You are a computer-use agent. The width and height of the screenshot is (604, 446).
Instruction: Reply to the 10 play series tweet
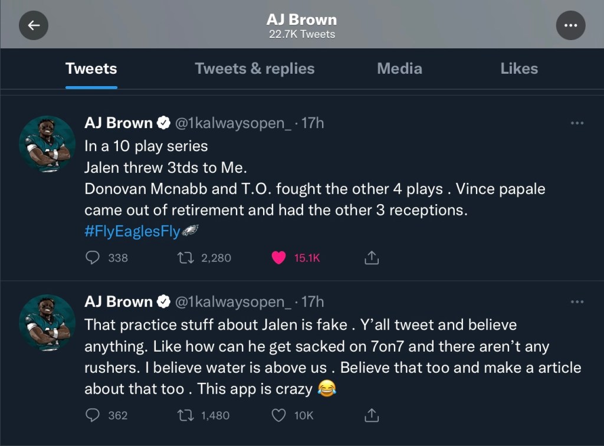click(93, 258)
